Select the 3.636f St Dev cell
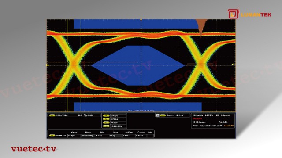Viewport: 282px width, 158px height. pyautogui.click(x=129, y=136)
